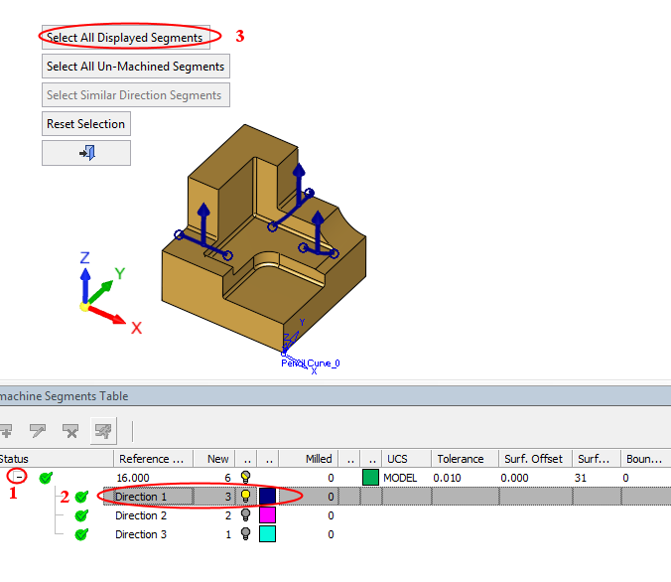Click the green checkmark status of Direction 1
The width and height of the screenshot is (671, 582).
(82, 497)
